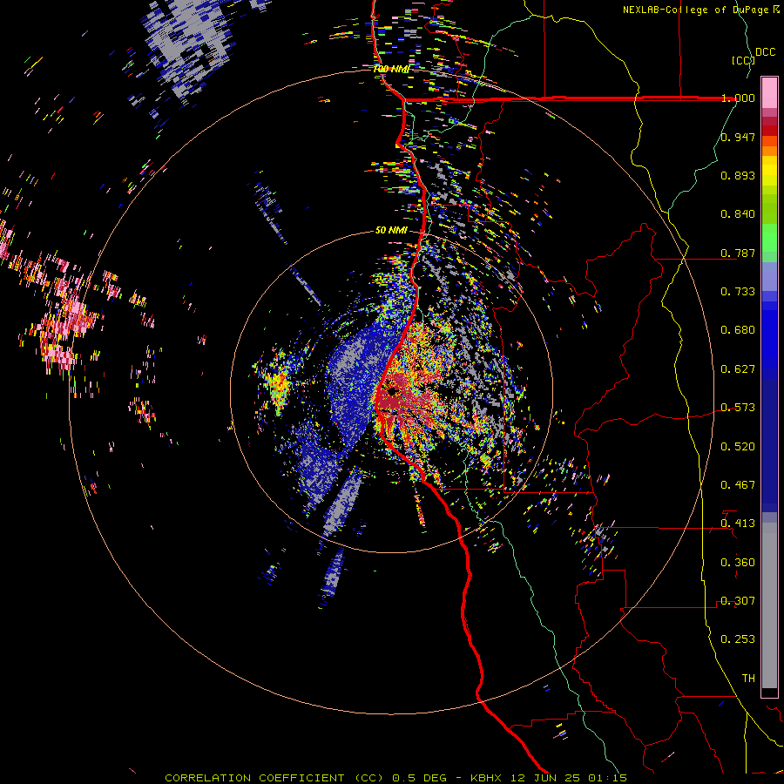Click the 100 NMI range ring label
Image resolution: width=784 pixels, height=784 pixels.
pos(391,69)
